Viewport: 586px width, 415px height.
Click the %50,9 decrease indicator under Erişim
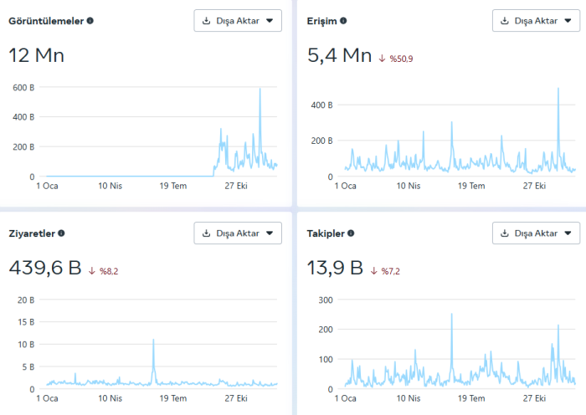(398, 59)
